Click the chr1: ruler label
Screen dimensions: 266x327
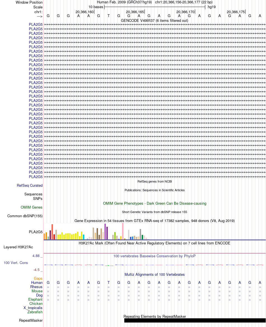38,12
